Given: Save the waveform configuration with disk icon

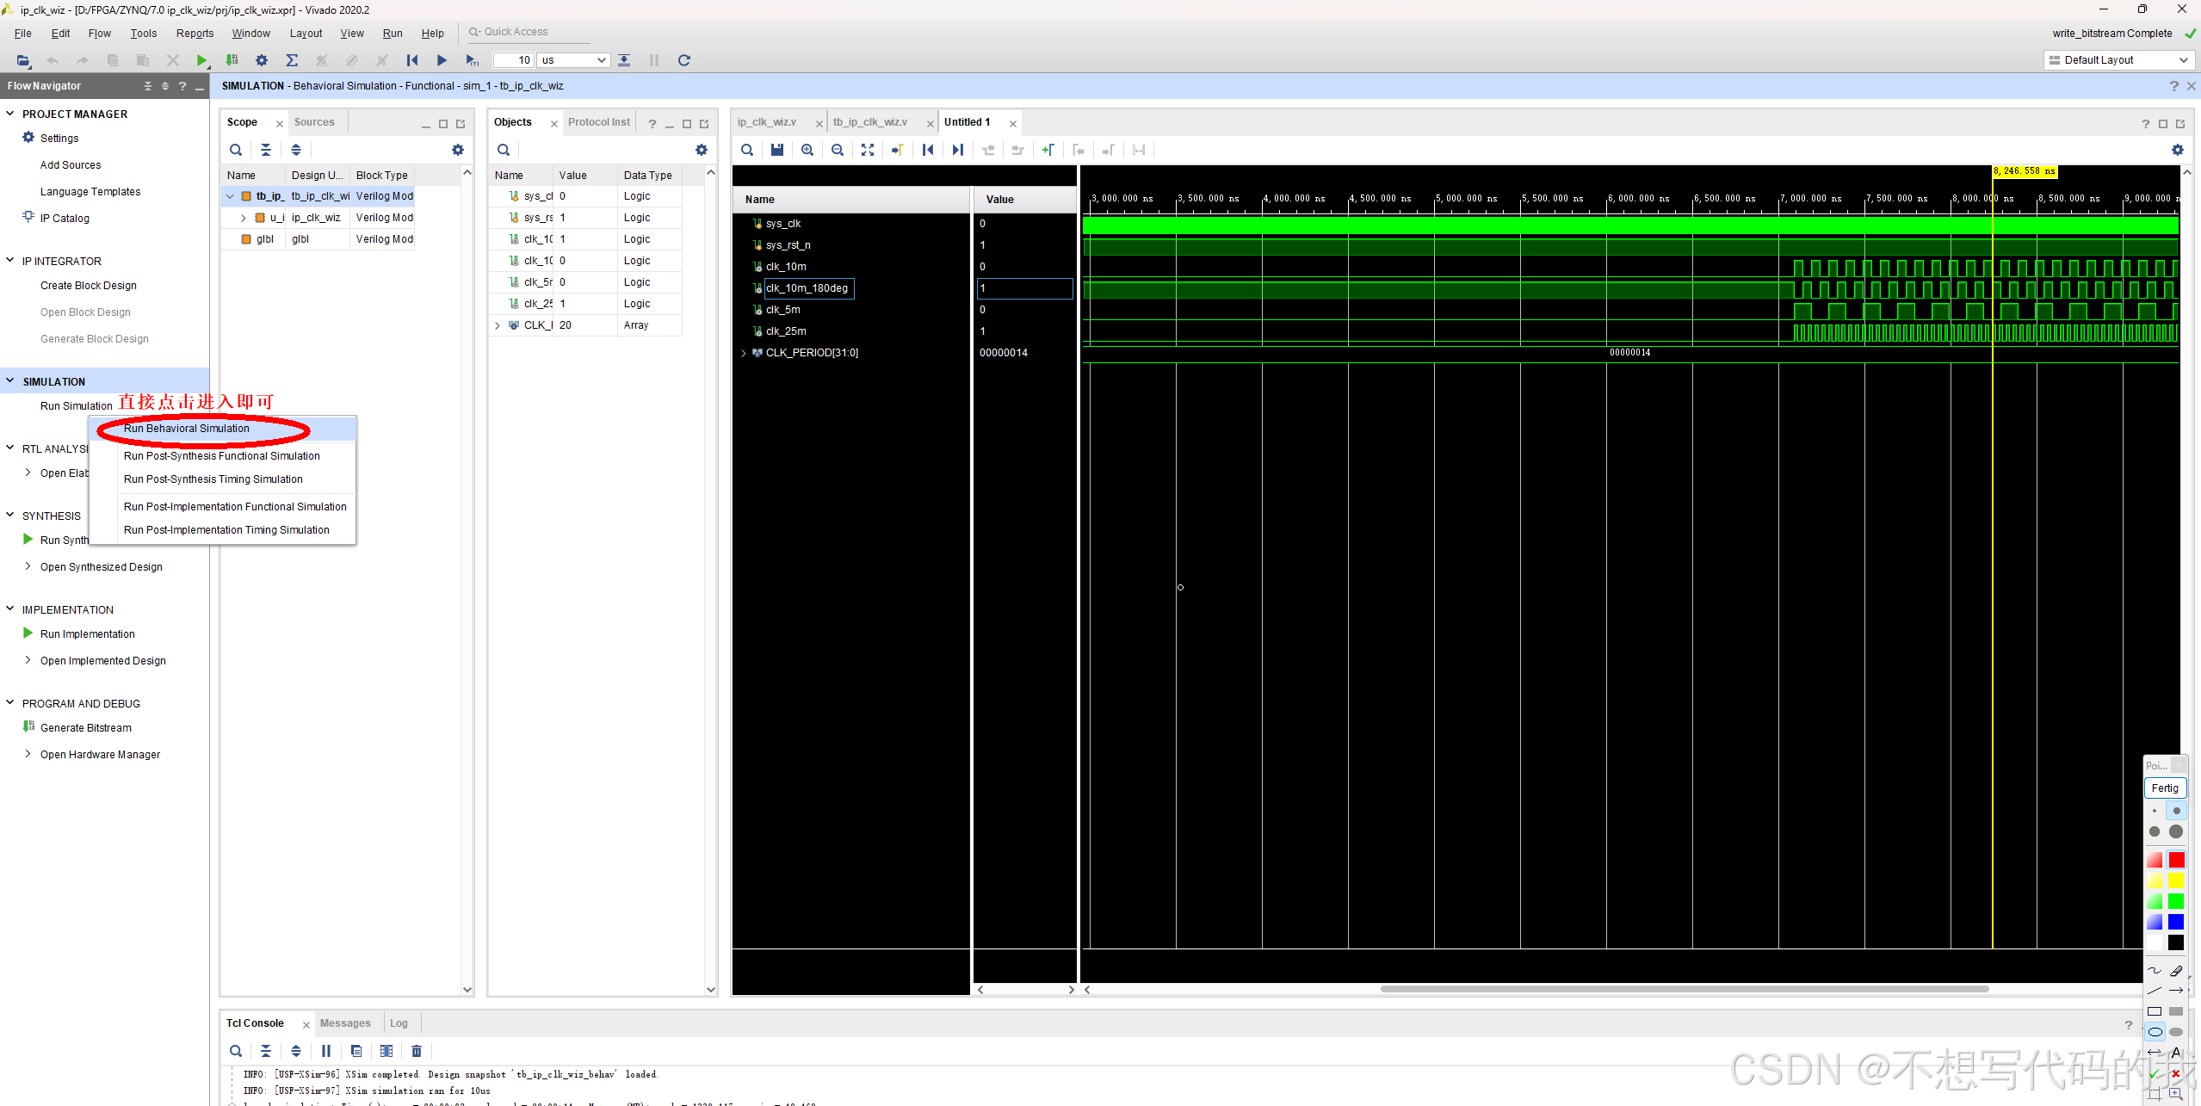Looking at the screenshot, I should [x=776, y=150].
